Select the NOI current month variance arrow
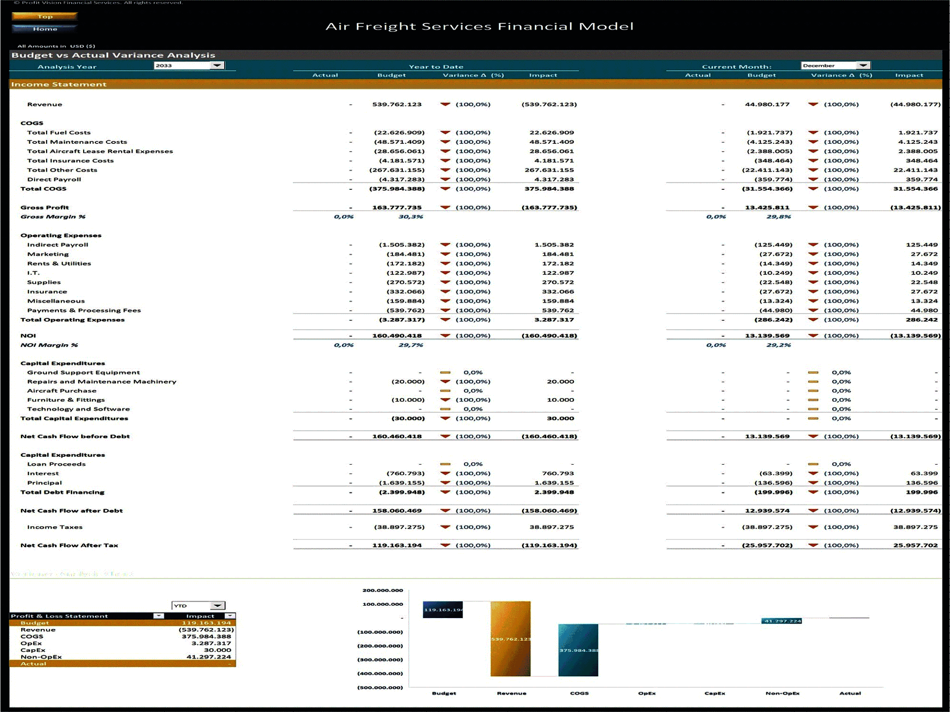 click(x=813, y=335)
